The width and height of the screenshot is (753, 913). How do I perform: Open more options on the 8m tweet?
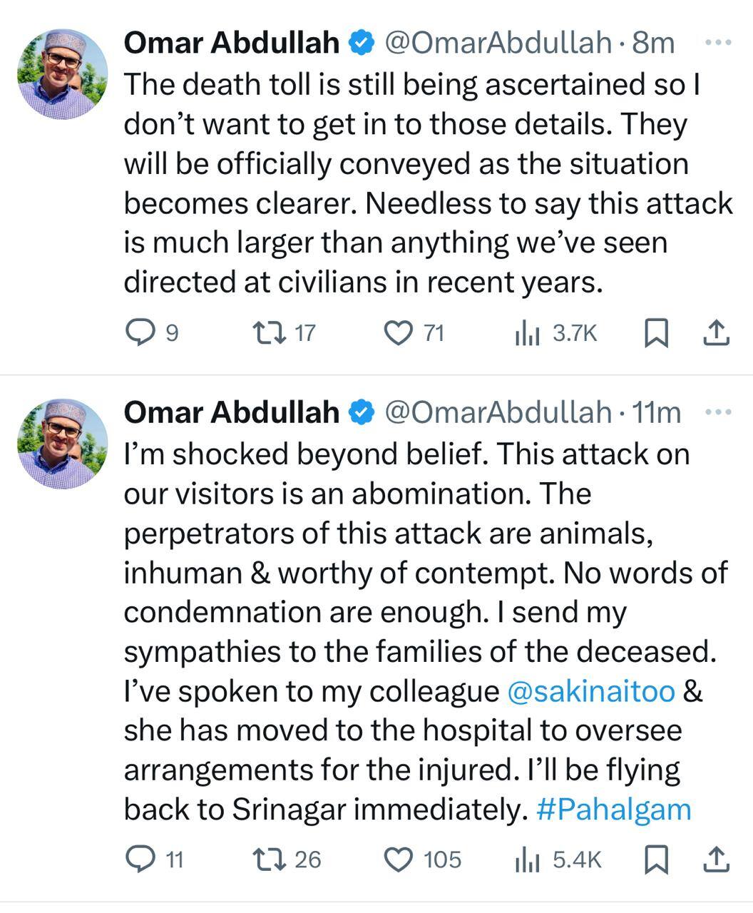pyautogui.click(x=717, y=43)
